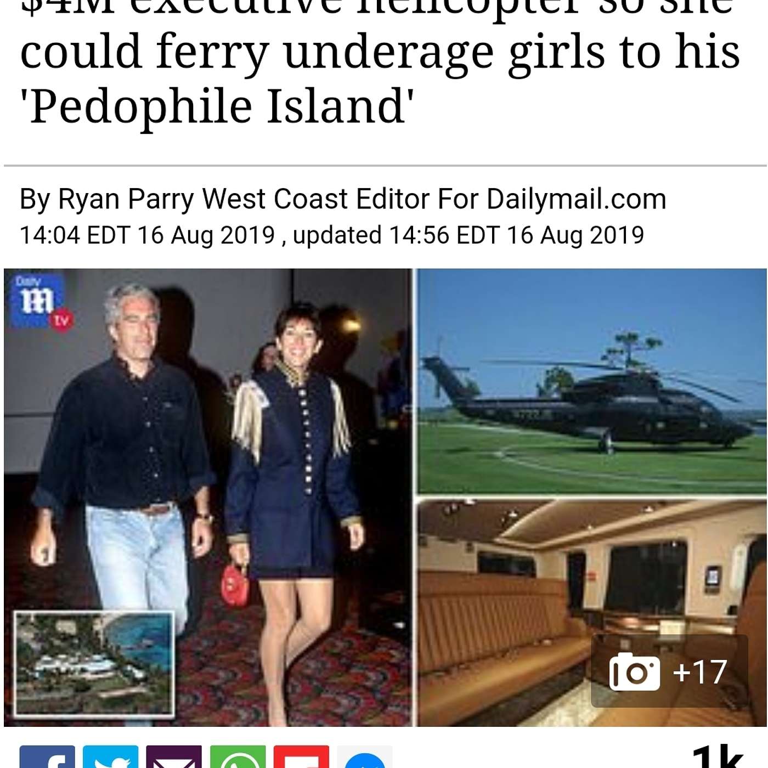Tap the Dailymail.com text in byline
Screen dimensions: 768x768
576,199
